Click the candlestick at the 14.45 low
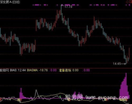The height and width of the screenshot is (104, 132). coord(126,61)
